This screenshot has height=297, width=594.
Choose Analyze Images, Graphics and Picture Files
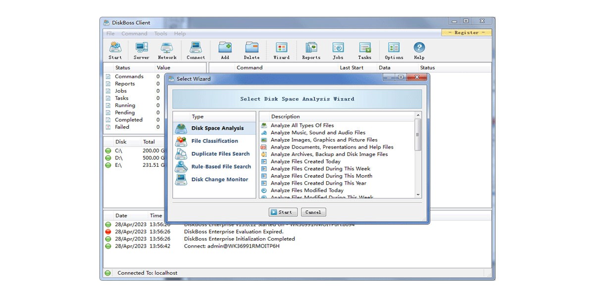pyautogui.click(x=324, y=140)
